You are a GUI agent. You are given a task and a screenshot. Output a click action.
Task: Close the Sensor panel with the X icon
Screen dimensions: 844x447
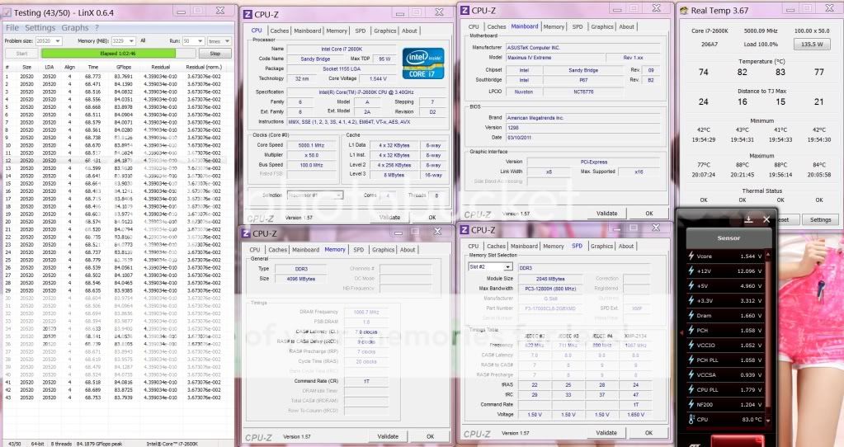click(766, 219)
